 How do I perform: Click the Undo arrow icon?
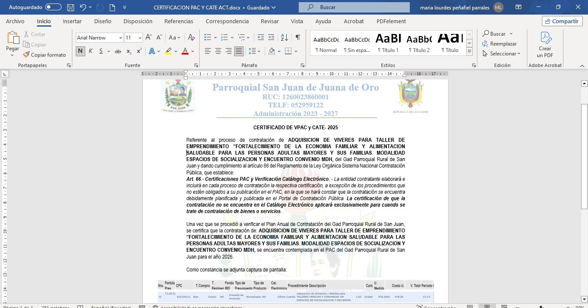[x=83, y=7]
